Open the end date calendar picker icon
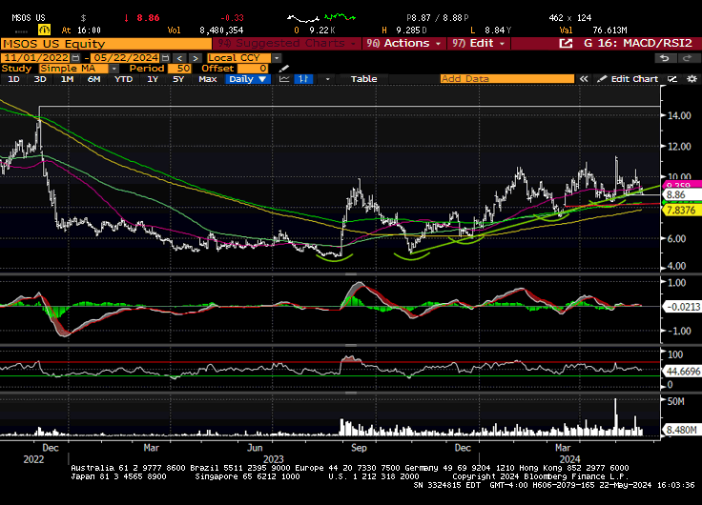The width and height of the screenshot is (702, 505). pyautogui.click(x=165, y=58)
